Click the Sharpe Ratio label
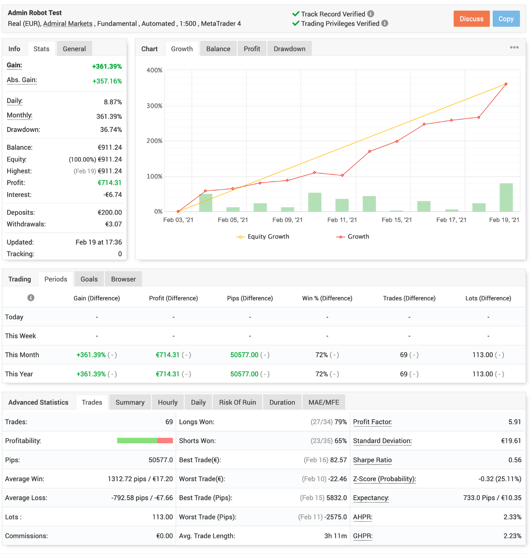This screenshot has height=554, width=531. [372, 460]
